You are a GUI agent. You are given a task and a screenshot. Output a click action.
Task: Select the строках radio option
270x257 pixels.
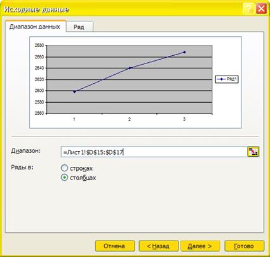click(64, 168)
